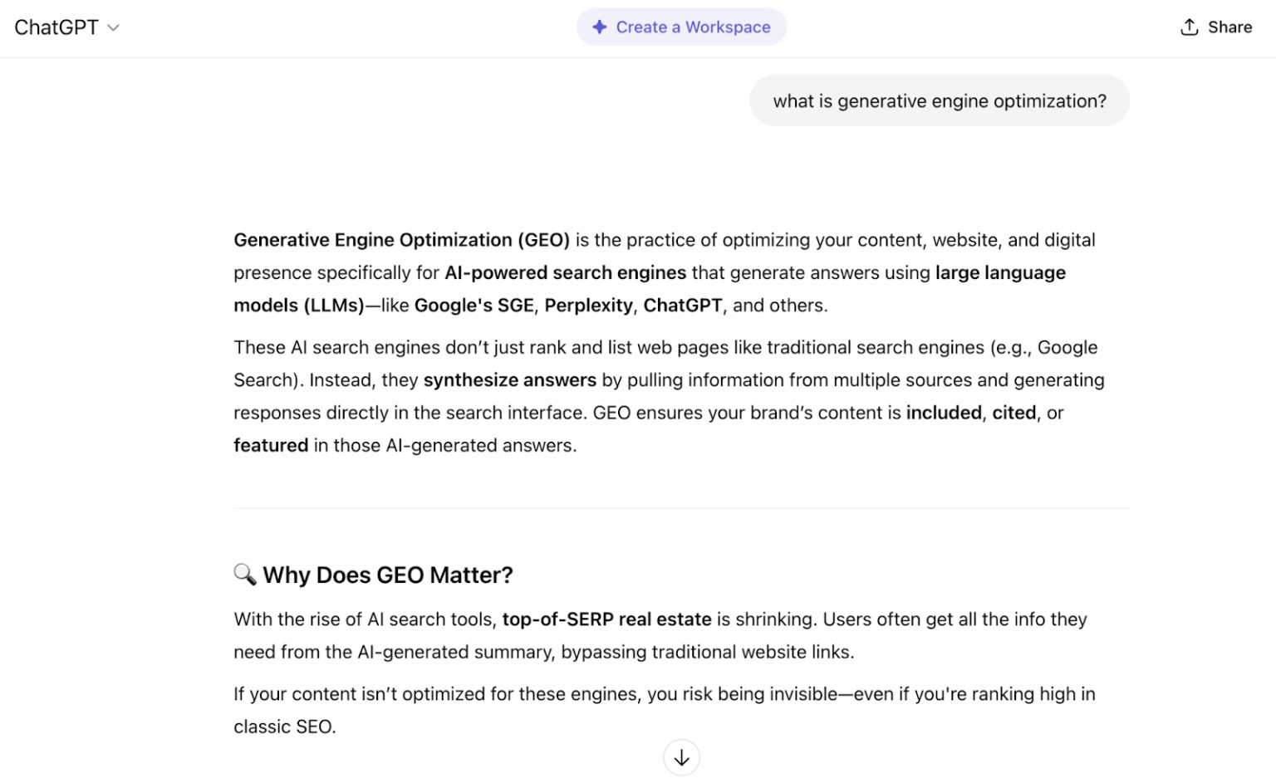This screenshot has height=783, width=1276.
Task: Click the bold word Perplexity in the response
Action: tap(588, 305)
